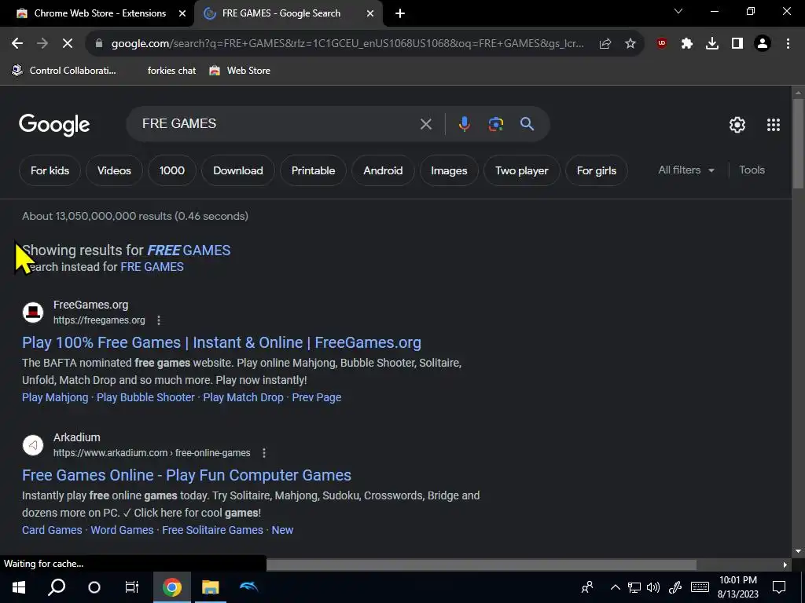Click the horizontal scrollbar thumb
The height and width of the screenshot is (603, 805).
coord(481,565)
